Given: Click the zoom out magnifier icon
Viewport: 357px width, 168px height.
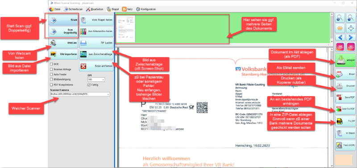Looking at the screenshot, I should point(351,18).
